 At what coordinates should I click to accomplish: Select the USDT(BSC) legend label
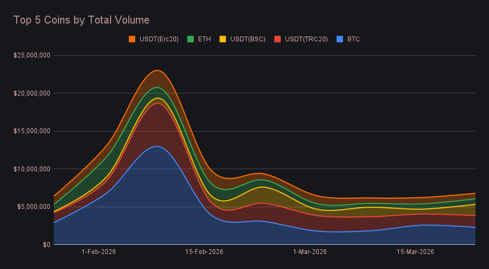click(247, 39)
